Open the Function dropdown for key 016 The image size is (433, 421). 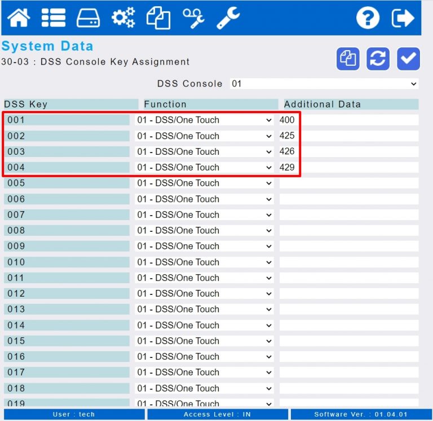pos(204,357)
